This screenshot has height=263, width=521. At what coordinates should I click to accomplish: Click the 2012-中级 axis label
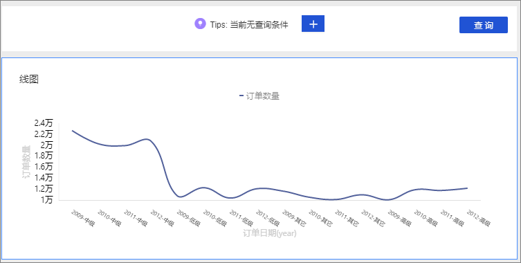(162, 218)
